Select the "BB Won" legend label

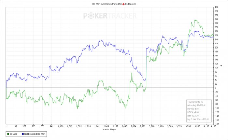pyautogui.click(x=13, y=134)
